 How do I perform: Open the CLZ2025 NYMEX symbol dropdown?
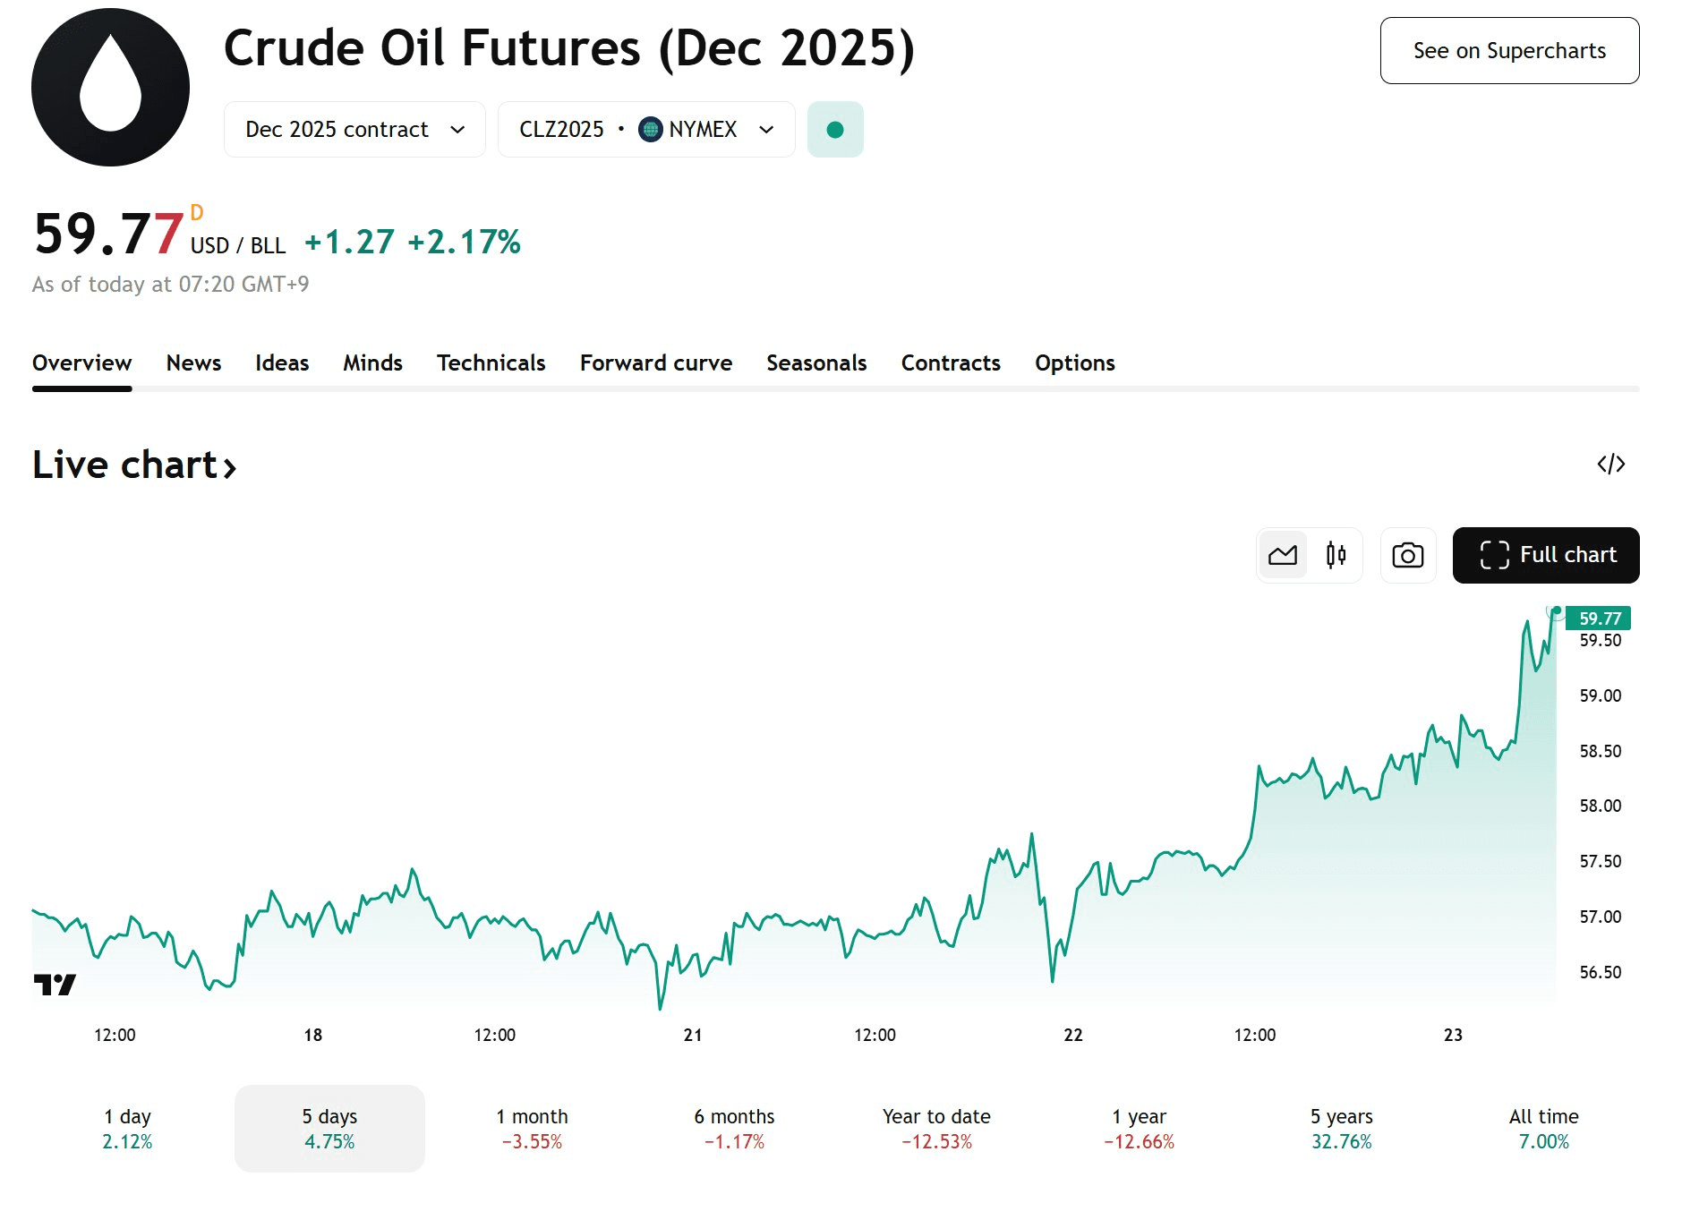click(645, 130)
